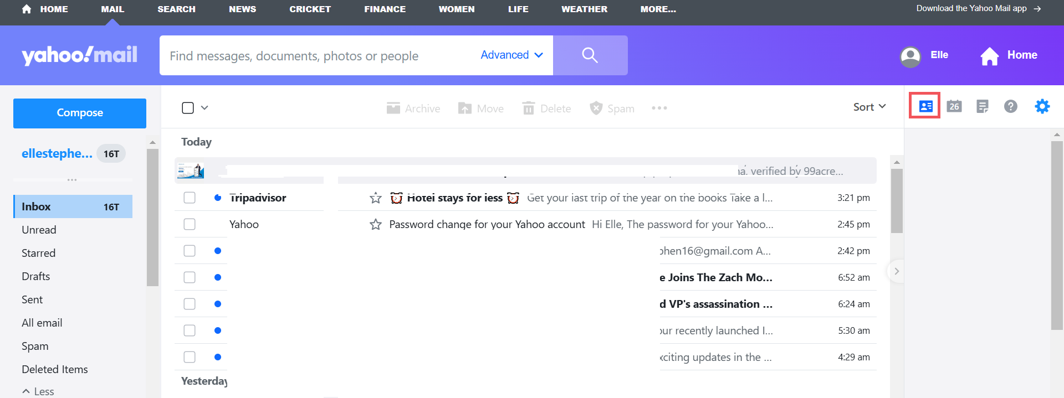Click the Move toolbar icon
The image size is (1064, 398).
pos(465,108)
